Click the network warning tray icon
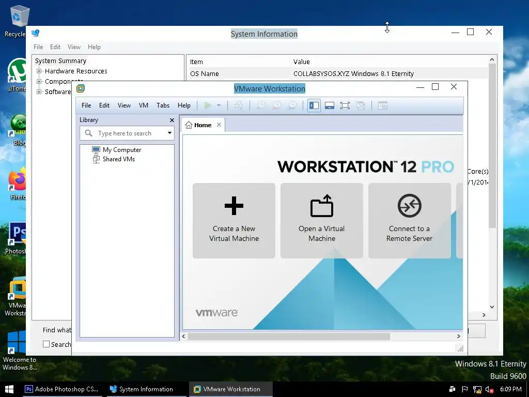Screen dimensions: 529x397 click(477, 390)
